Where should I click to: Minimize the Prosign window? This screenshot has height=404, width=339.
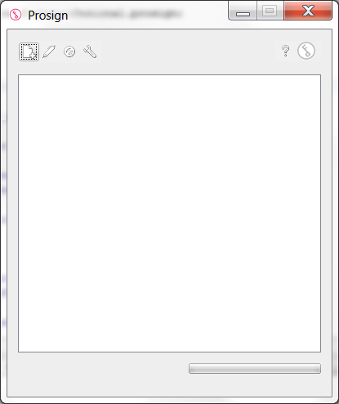243,11
